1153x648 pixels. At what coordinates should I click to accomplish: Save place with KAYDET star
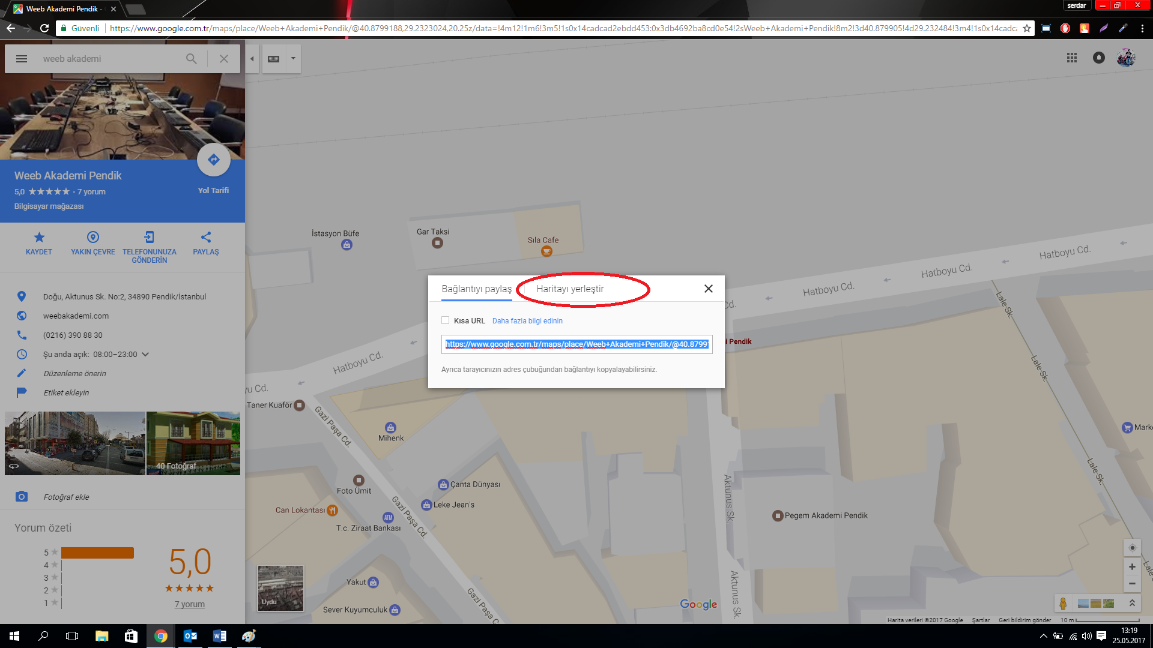pos(39,243)
